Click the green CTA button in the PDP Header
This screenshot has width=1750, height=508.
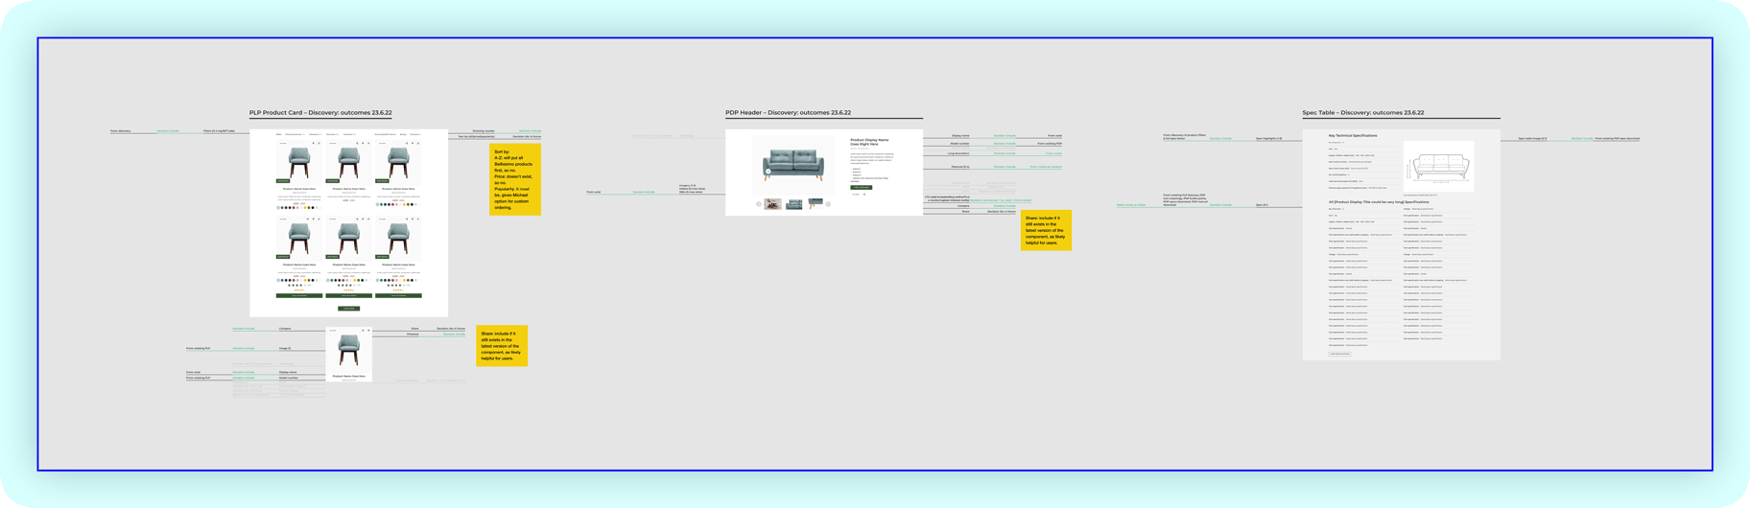pyautogui.click(x=862, y=187)
